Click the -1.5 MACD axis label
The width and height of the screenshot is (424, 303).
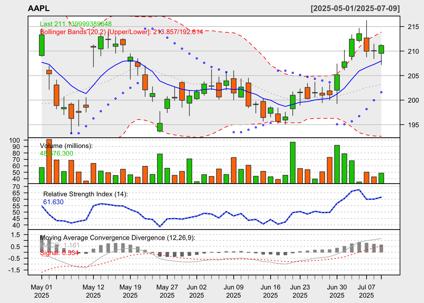(14, 270)
